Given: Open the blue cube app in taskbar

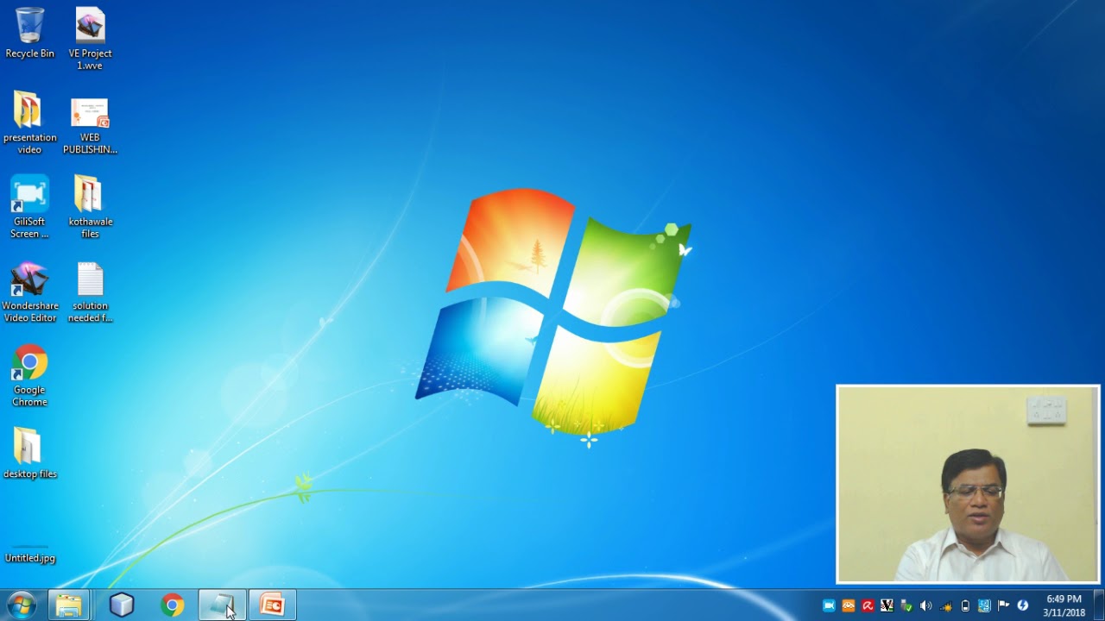Looking at the screenshot, I should pos(122,605).
